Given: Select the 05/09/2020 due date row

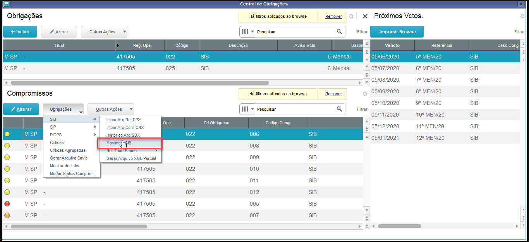Looking at the screenshot, I should [x=445, y=91].
